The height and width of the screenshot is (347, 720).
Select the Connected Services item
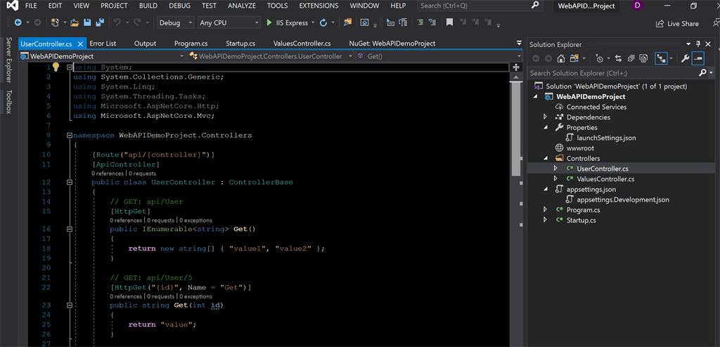point(596,107)
